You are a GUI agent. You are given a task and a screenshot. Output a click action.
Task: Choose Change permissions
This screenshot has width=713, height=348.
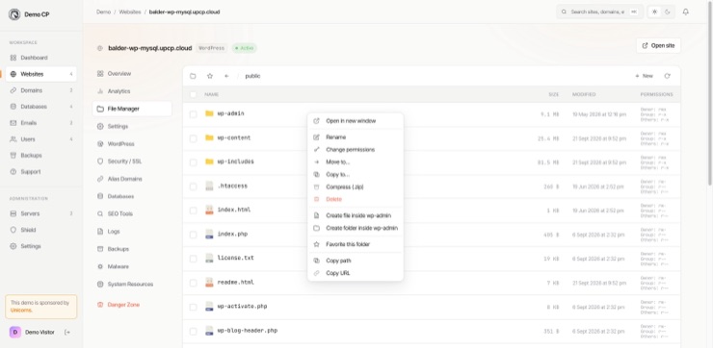point(356,150)
